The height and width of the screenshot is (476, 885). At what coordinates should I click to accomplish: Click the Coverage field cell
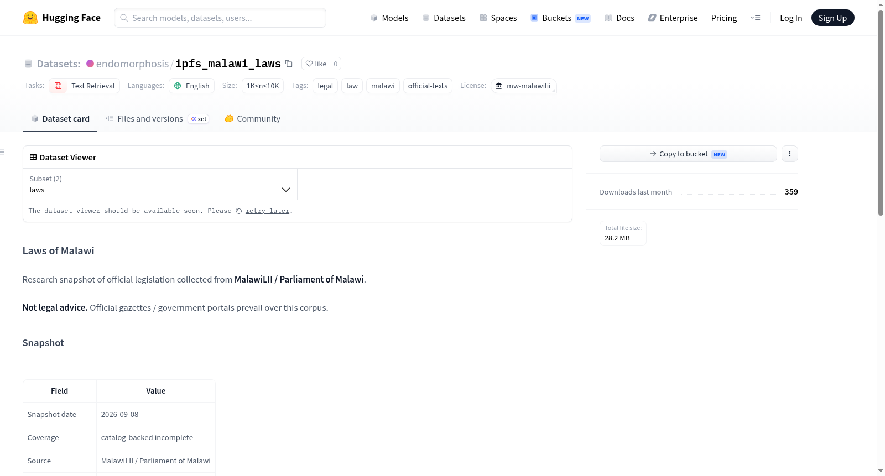60,437
